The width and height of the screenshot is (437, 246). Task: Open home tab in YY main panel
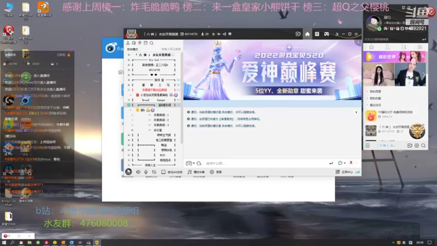(x=371, y=47)
